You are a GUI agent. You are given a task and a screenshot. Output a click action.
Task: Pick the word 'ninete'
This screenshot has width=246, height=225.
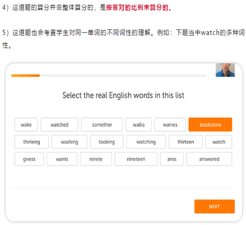click(96, 159)
